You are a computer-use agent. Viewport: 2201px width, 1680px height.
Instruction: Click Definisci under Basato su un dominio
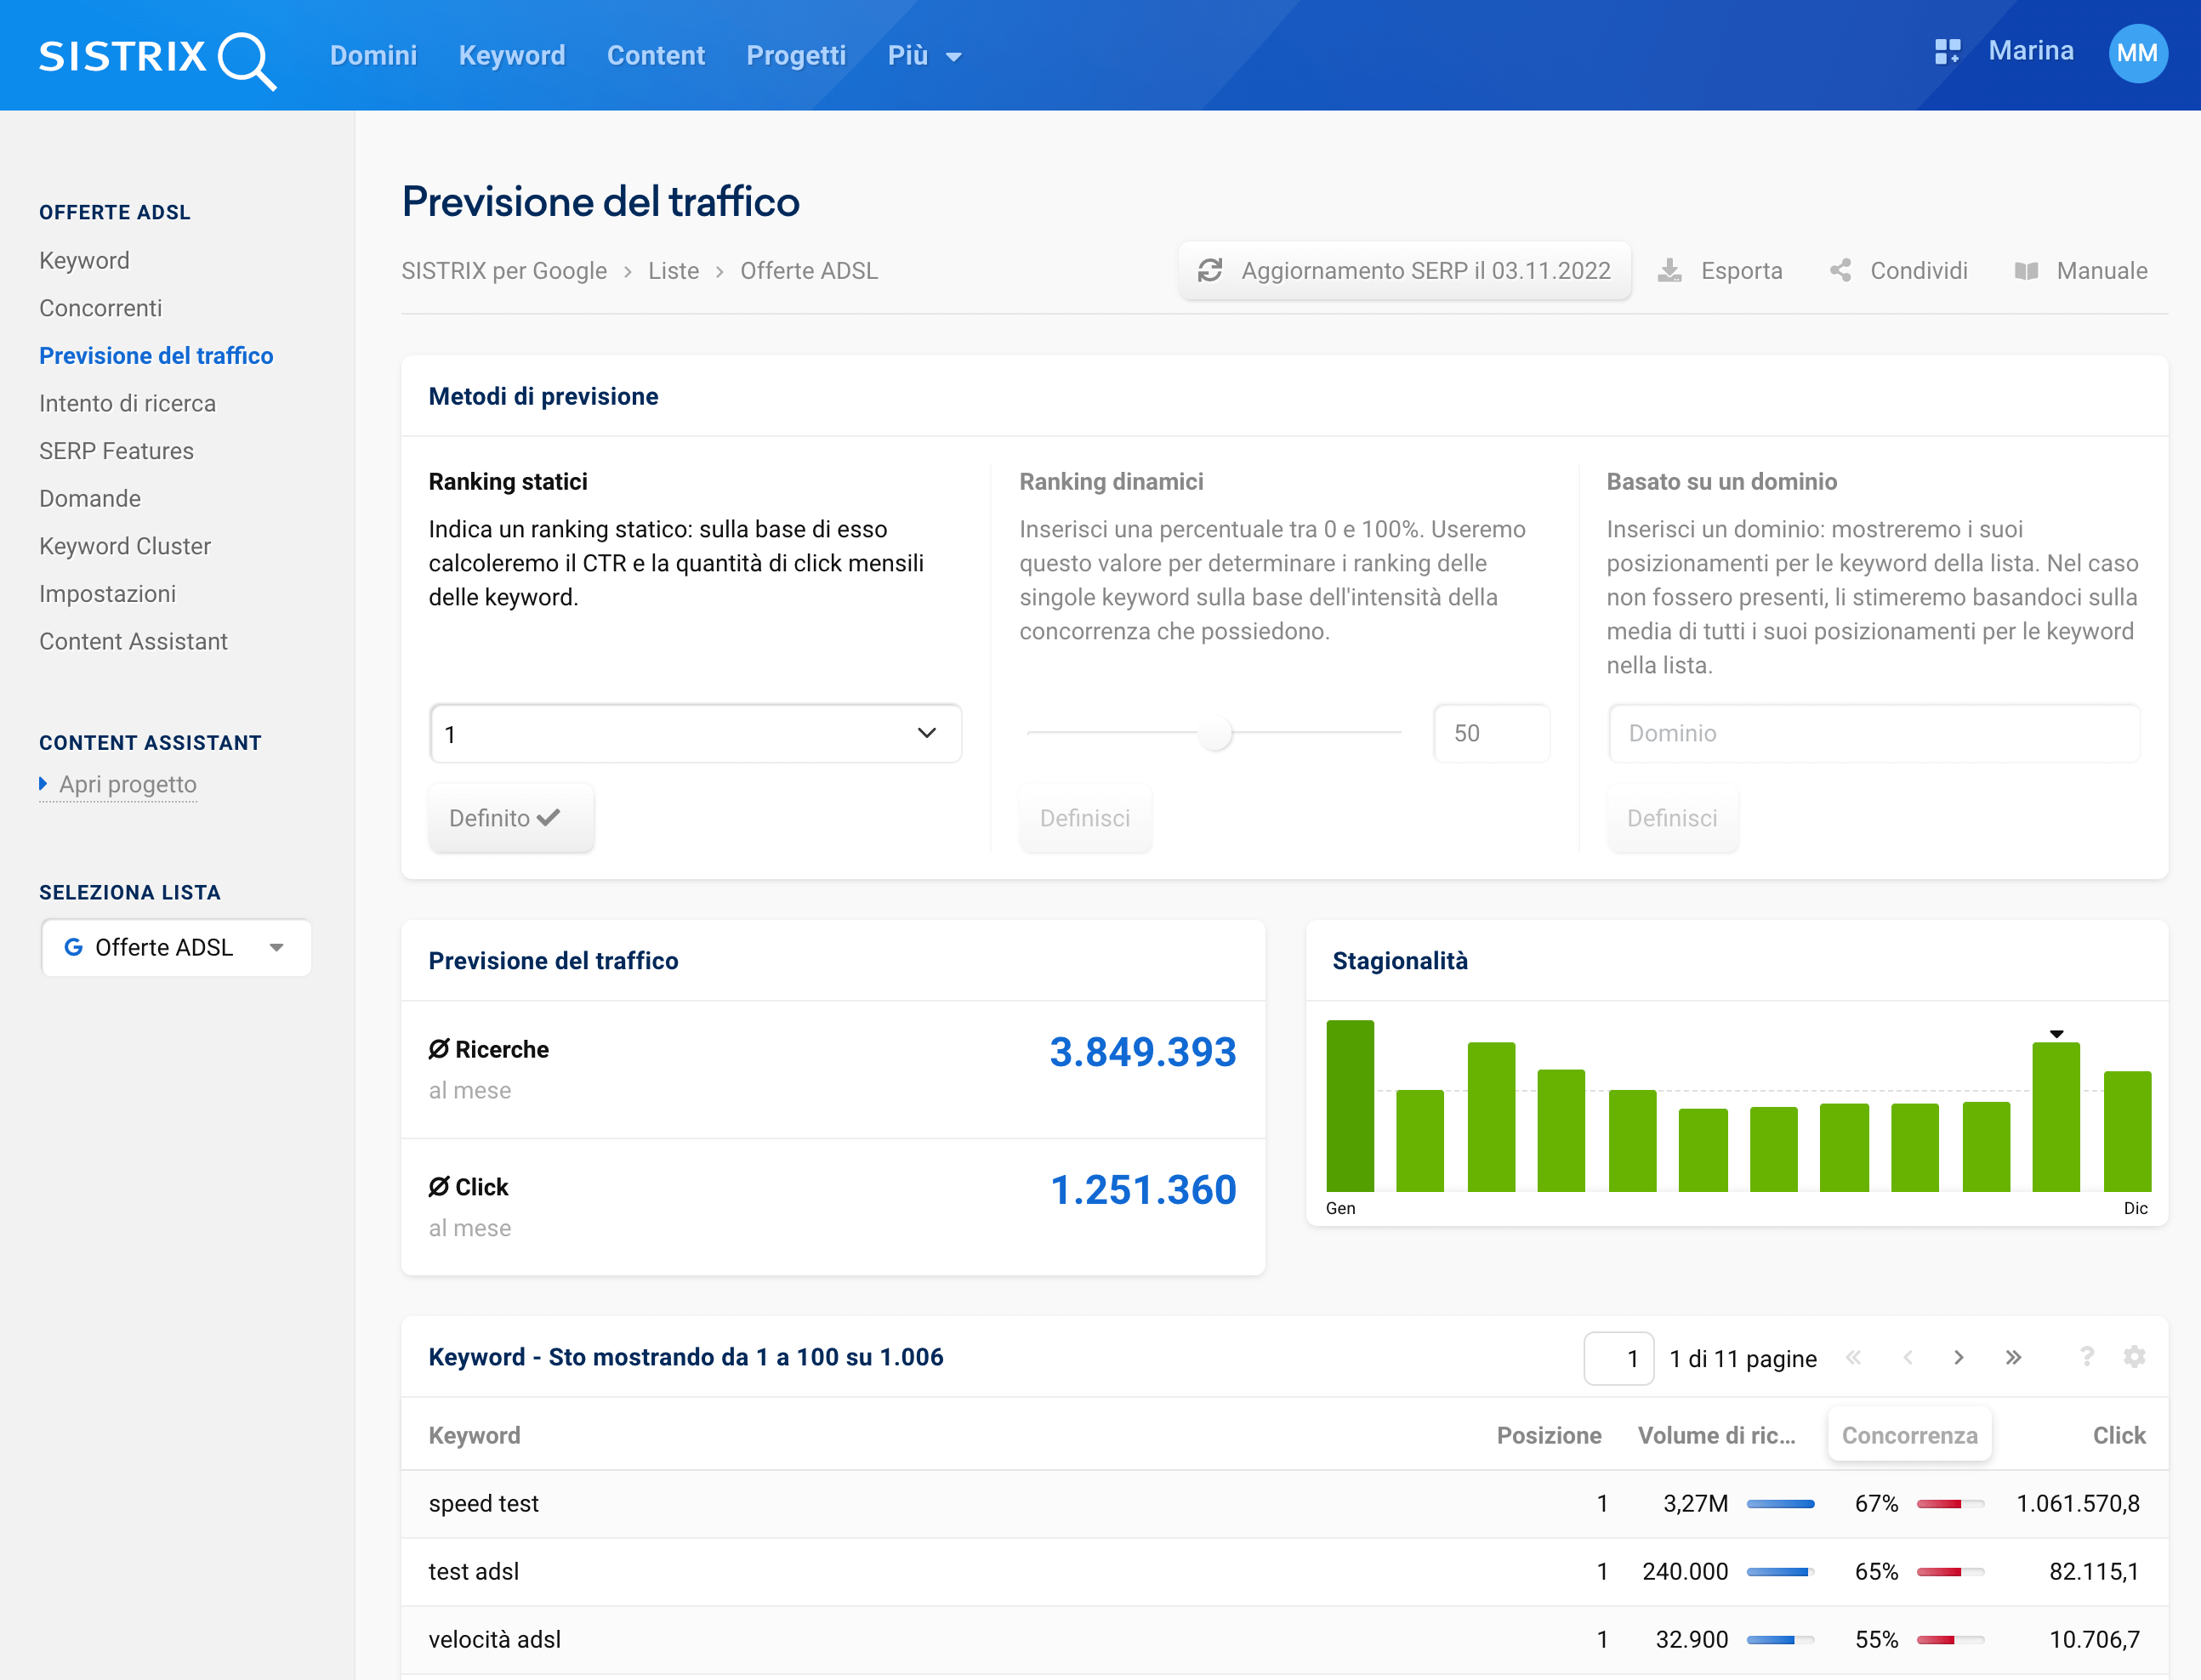[x=1672, y=818]
